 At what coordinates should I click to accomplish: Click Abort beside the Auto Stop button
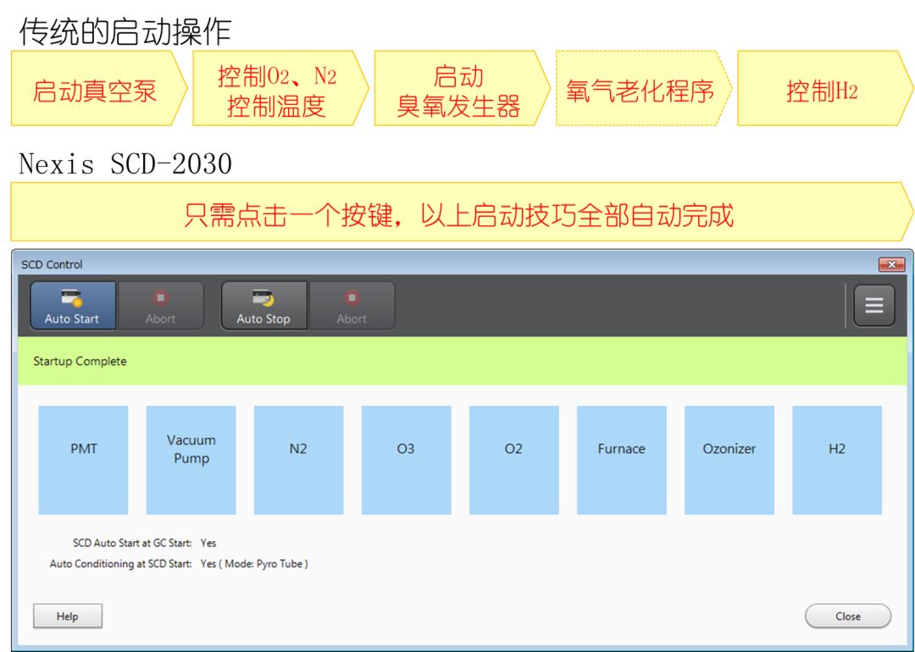tap(352, 306)
